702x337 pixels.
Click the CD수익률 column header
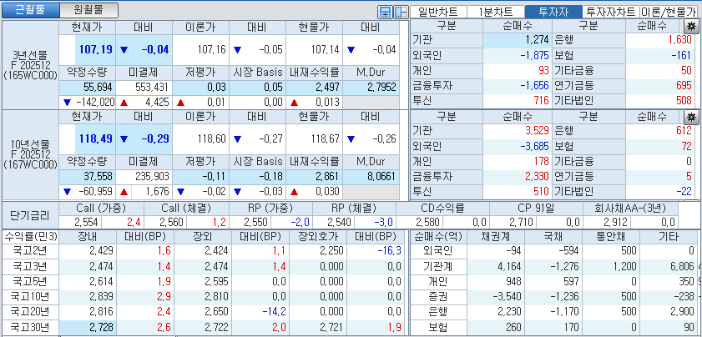(x=442, y=208)
